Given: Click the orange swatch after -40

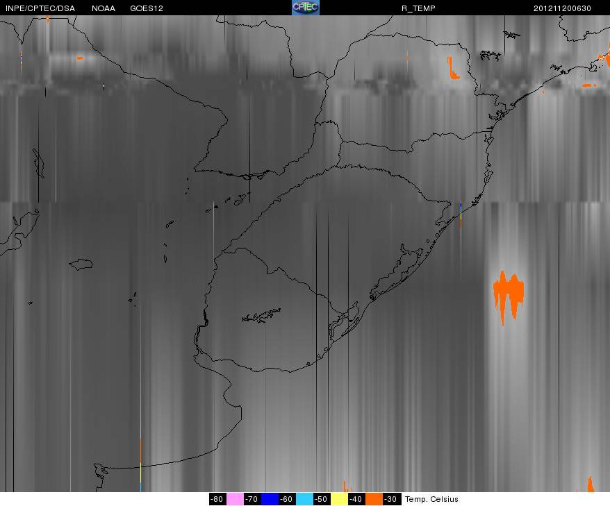Looking at the screenshot, I should [374, 499].
